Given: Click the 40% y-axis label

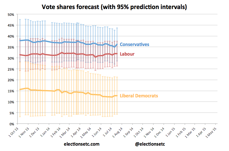Looking at the screenshot, I should point(11,36).
